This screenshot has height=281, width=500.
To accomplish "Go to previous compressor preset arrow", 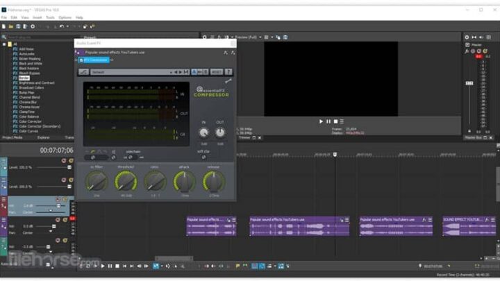I will 176,72.
